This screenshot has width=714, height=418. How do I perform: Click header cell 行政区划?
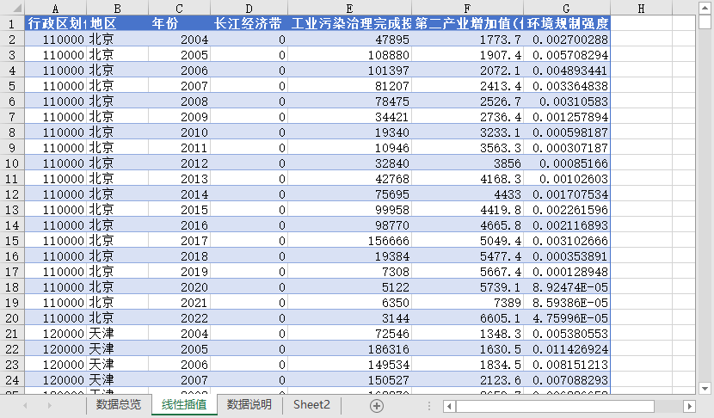56,23
